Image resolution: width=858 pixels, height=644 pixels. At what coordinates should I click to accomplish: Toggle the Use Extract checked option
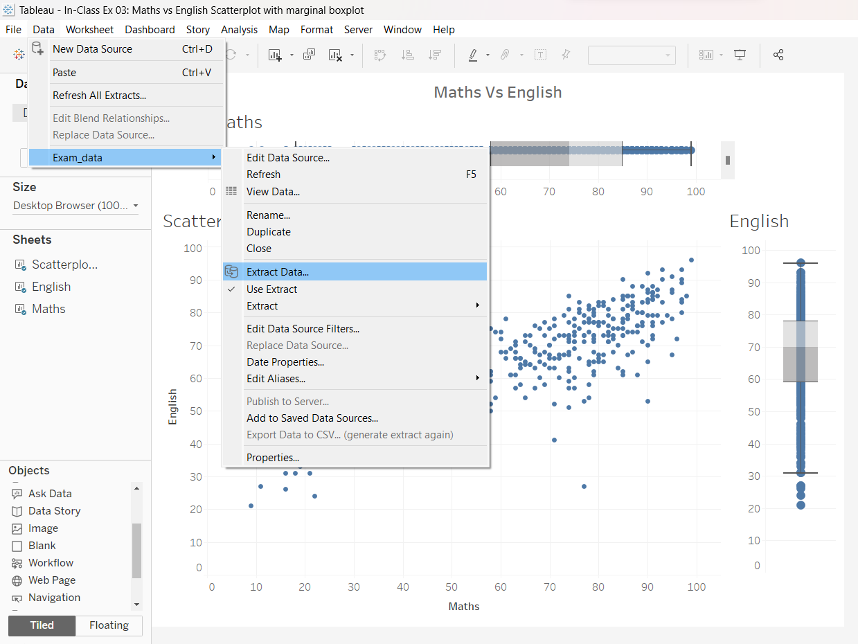(271, 289)
